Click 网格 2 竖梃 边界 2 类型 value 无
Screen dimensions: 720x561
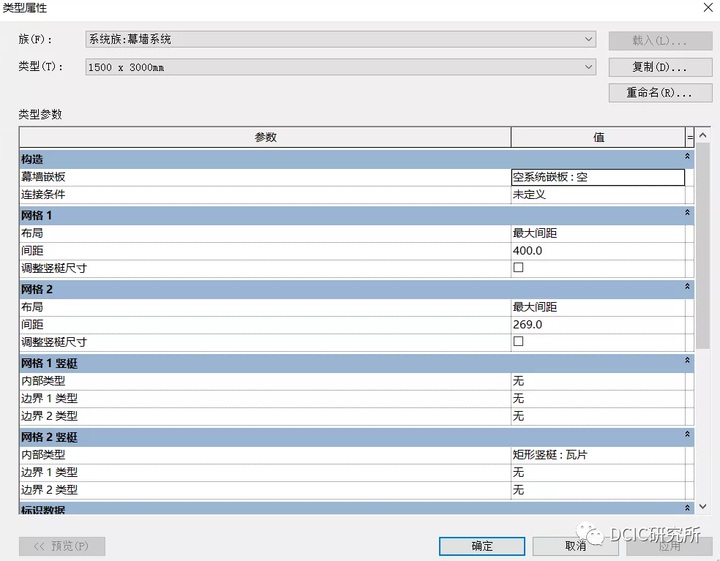[598, 490]
